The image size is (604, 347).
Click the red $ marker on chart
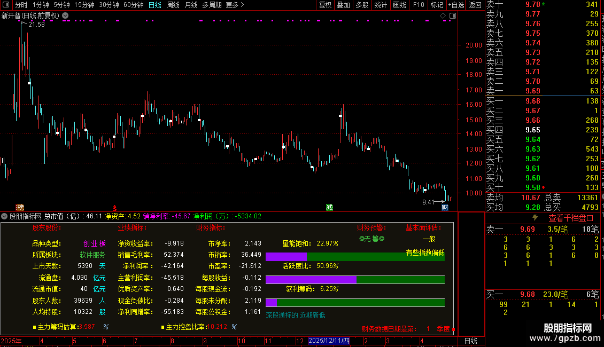coord(115,208)
